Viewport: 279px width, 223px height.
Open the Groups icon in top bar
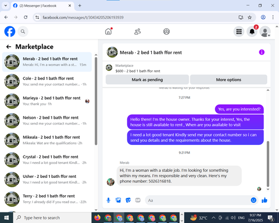(x=166, y=32)
